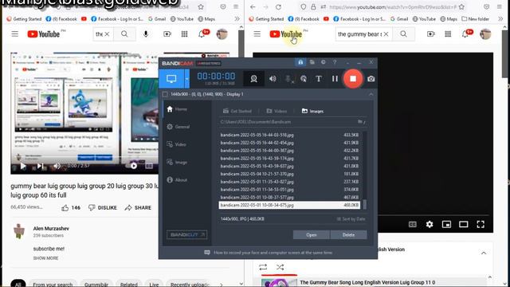
Task: Switch to the Get Started tab
Action: 237,111
